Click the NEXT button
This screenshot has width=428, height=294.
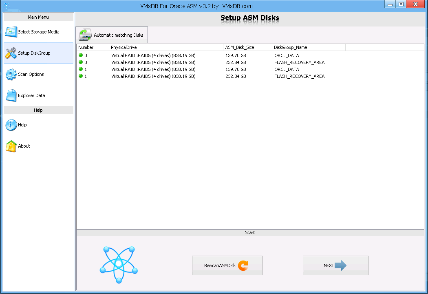coord(335,265)
